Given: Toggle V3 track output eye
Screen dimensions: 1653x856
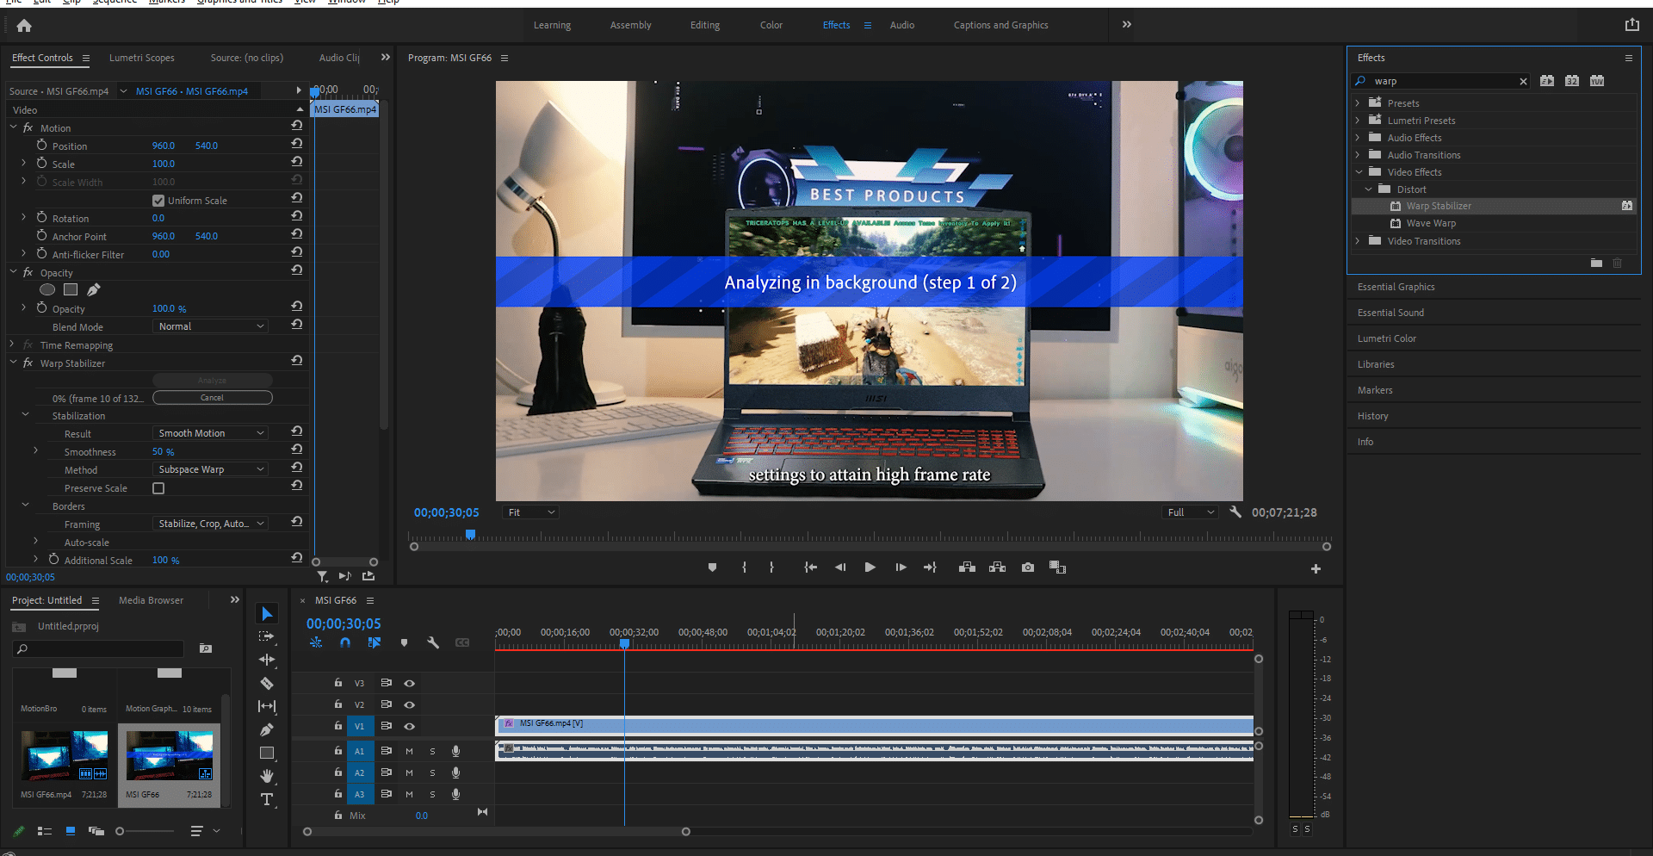Looking at the screenshot, I should (x=410, y=683).
